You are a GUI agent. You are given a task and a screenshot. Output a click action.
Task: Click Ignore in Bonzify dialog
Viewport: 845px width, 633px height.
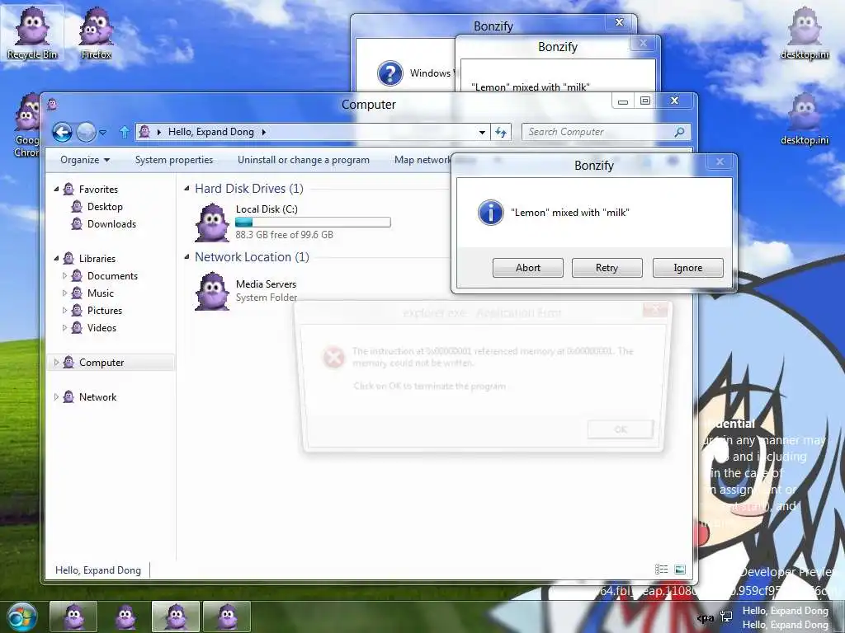[687, 268]
